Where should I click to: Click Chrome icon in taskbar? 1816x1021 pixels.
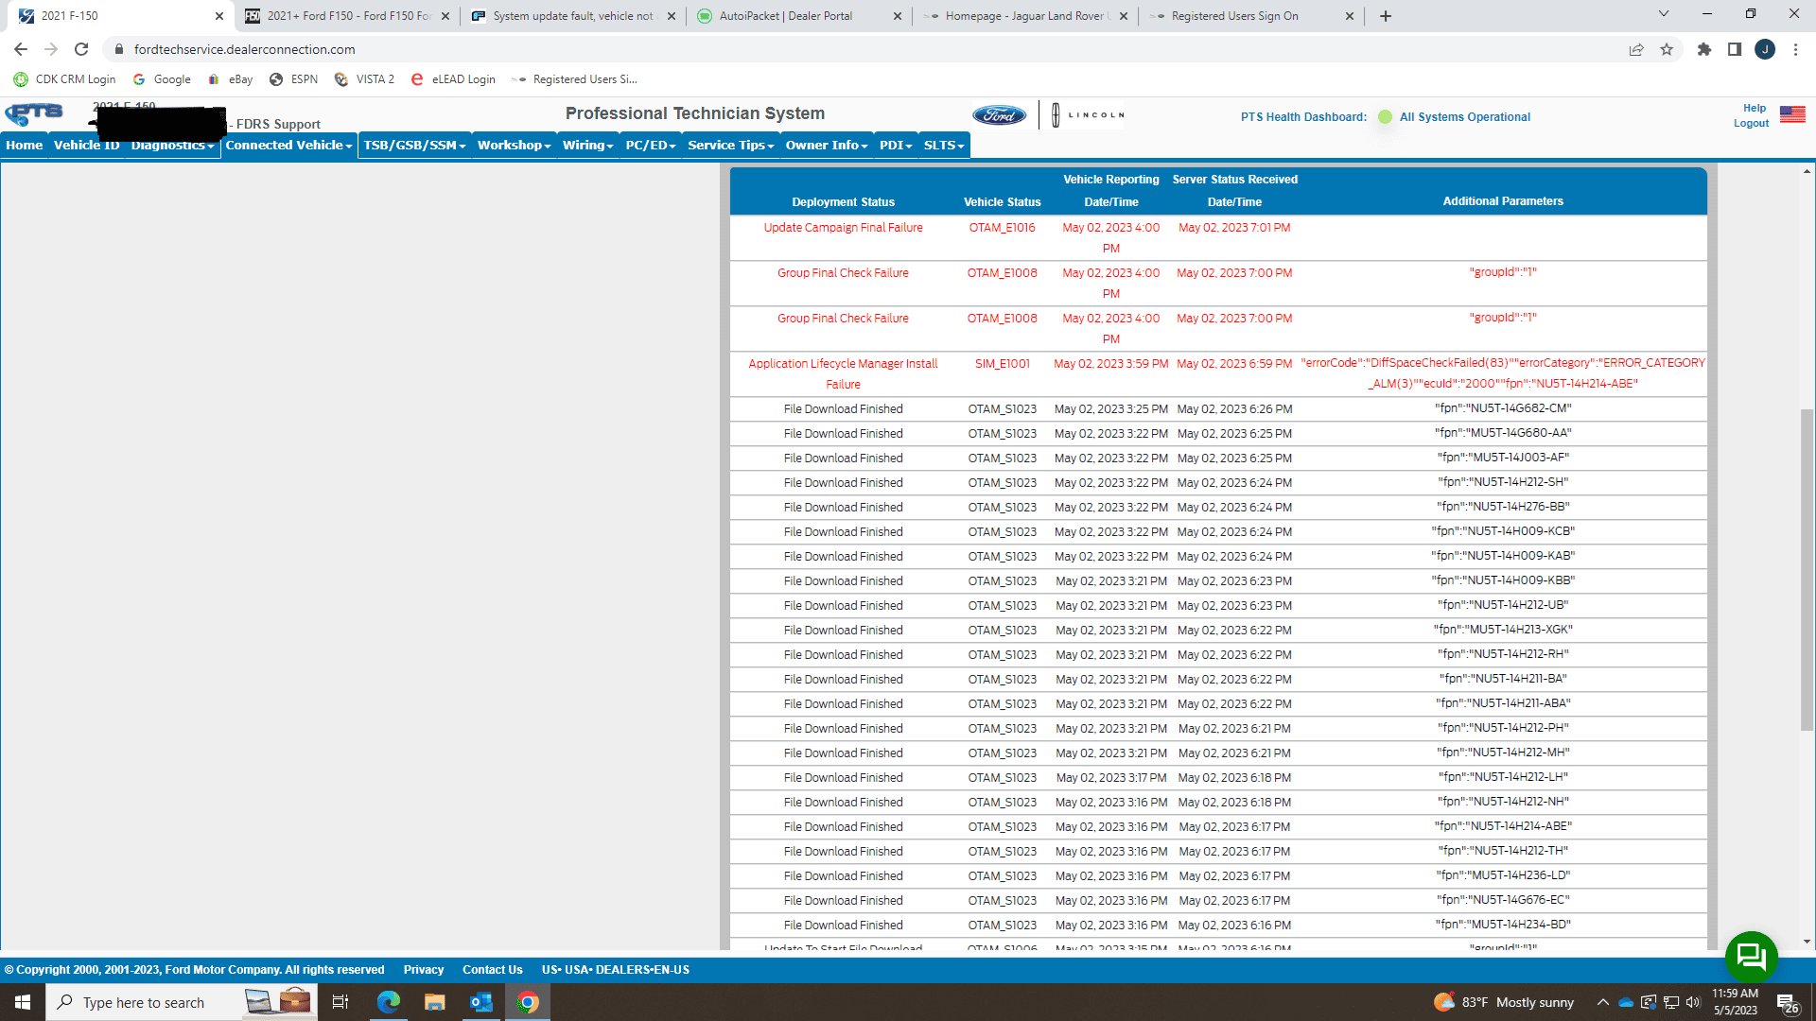point(528,1002)
